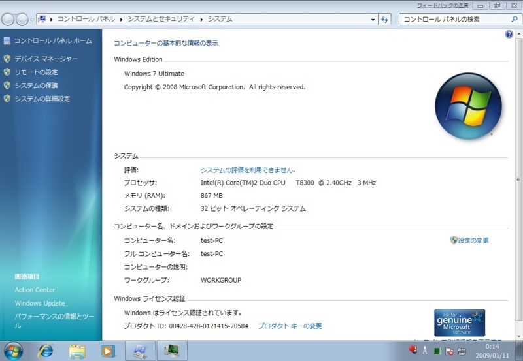Viewport: 523px width, 361px height.
Task: Open Action Center sidebar link
Action: [35, 290]
